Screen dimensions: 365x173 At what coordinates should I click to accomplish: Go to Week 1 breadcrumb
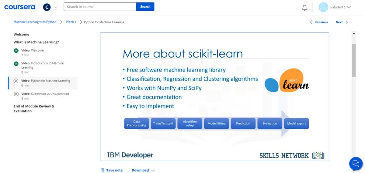71,22
